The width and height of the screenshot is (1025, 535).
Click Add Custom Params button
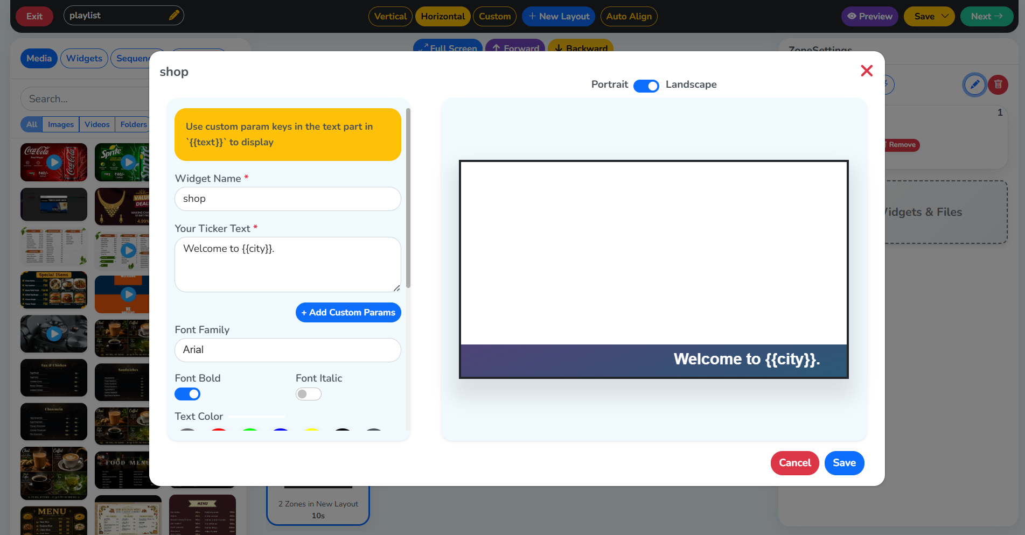click(348, 312)
